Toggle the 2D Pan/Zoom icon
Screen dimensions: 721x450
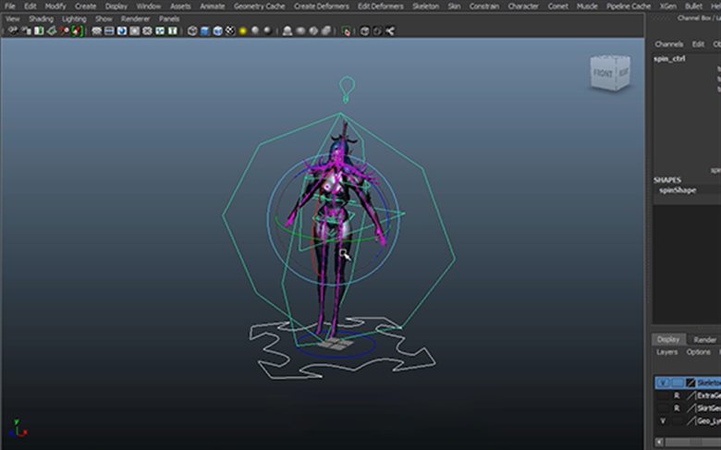[65, 30]
